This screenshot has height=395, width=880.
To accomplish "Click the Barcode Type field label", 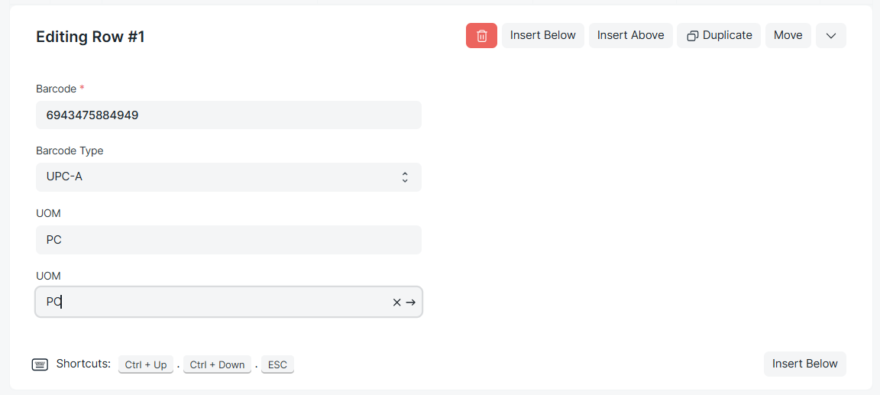I will pyautogui.click(x=70, y=151).
